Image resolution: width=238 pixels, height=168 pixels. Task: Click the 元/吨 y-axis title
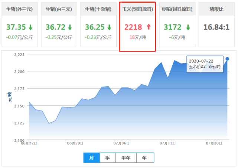pos(9,97)
